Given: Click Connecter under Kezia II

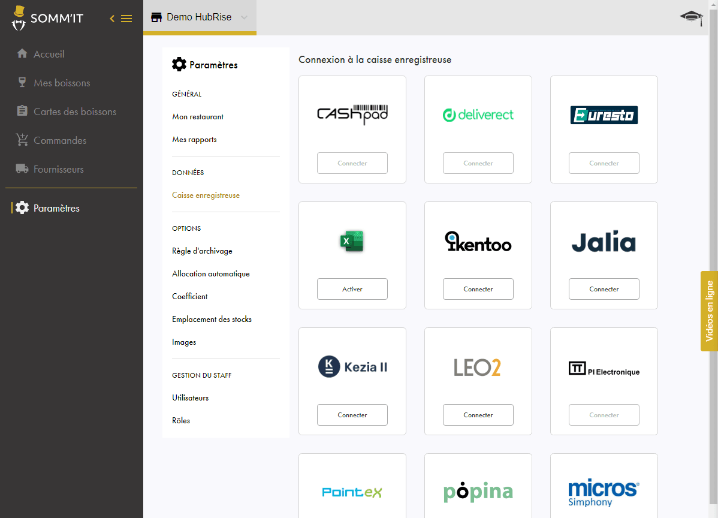Looking at the screenshot, I should [352, 415].
